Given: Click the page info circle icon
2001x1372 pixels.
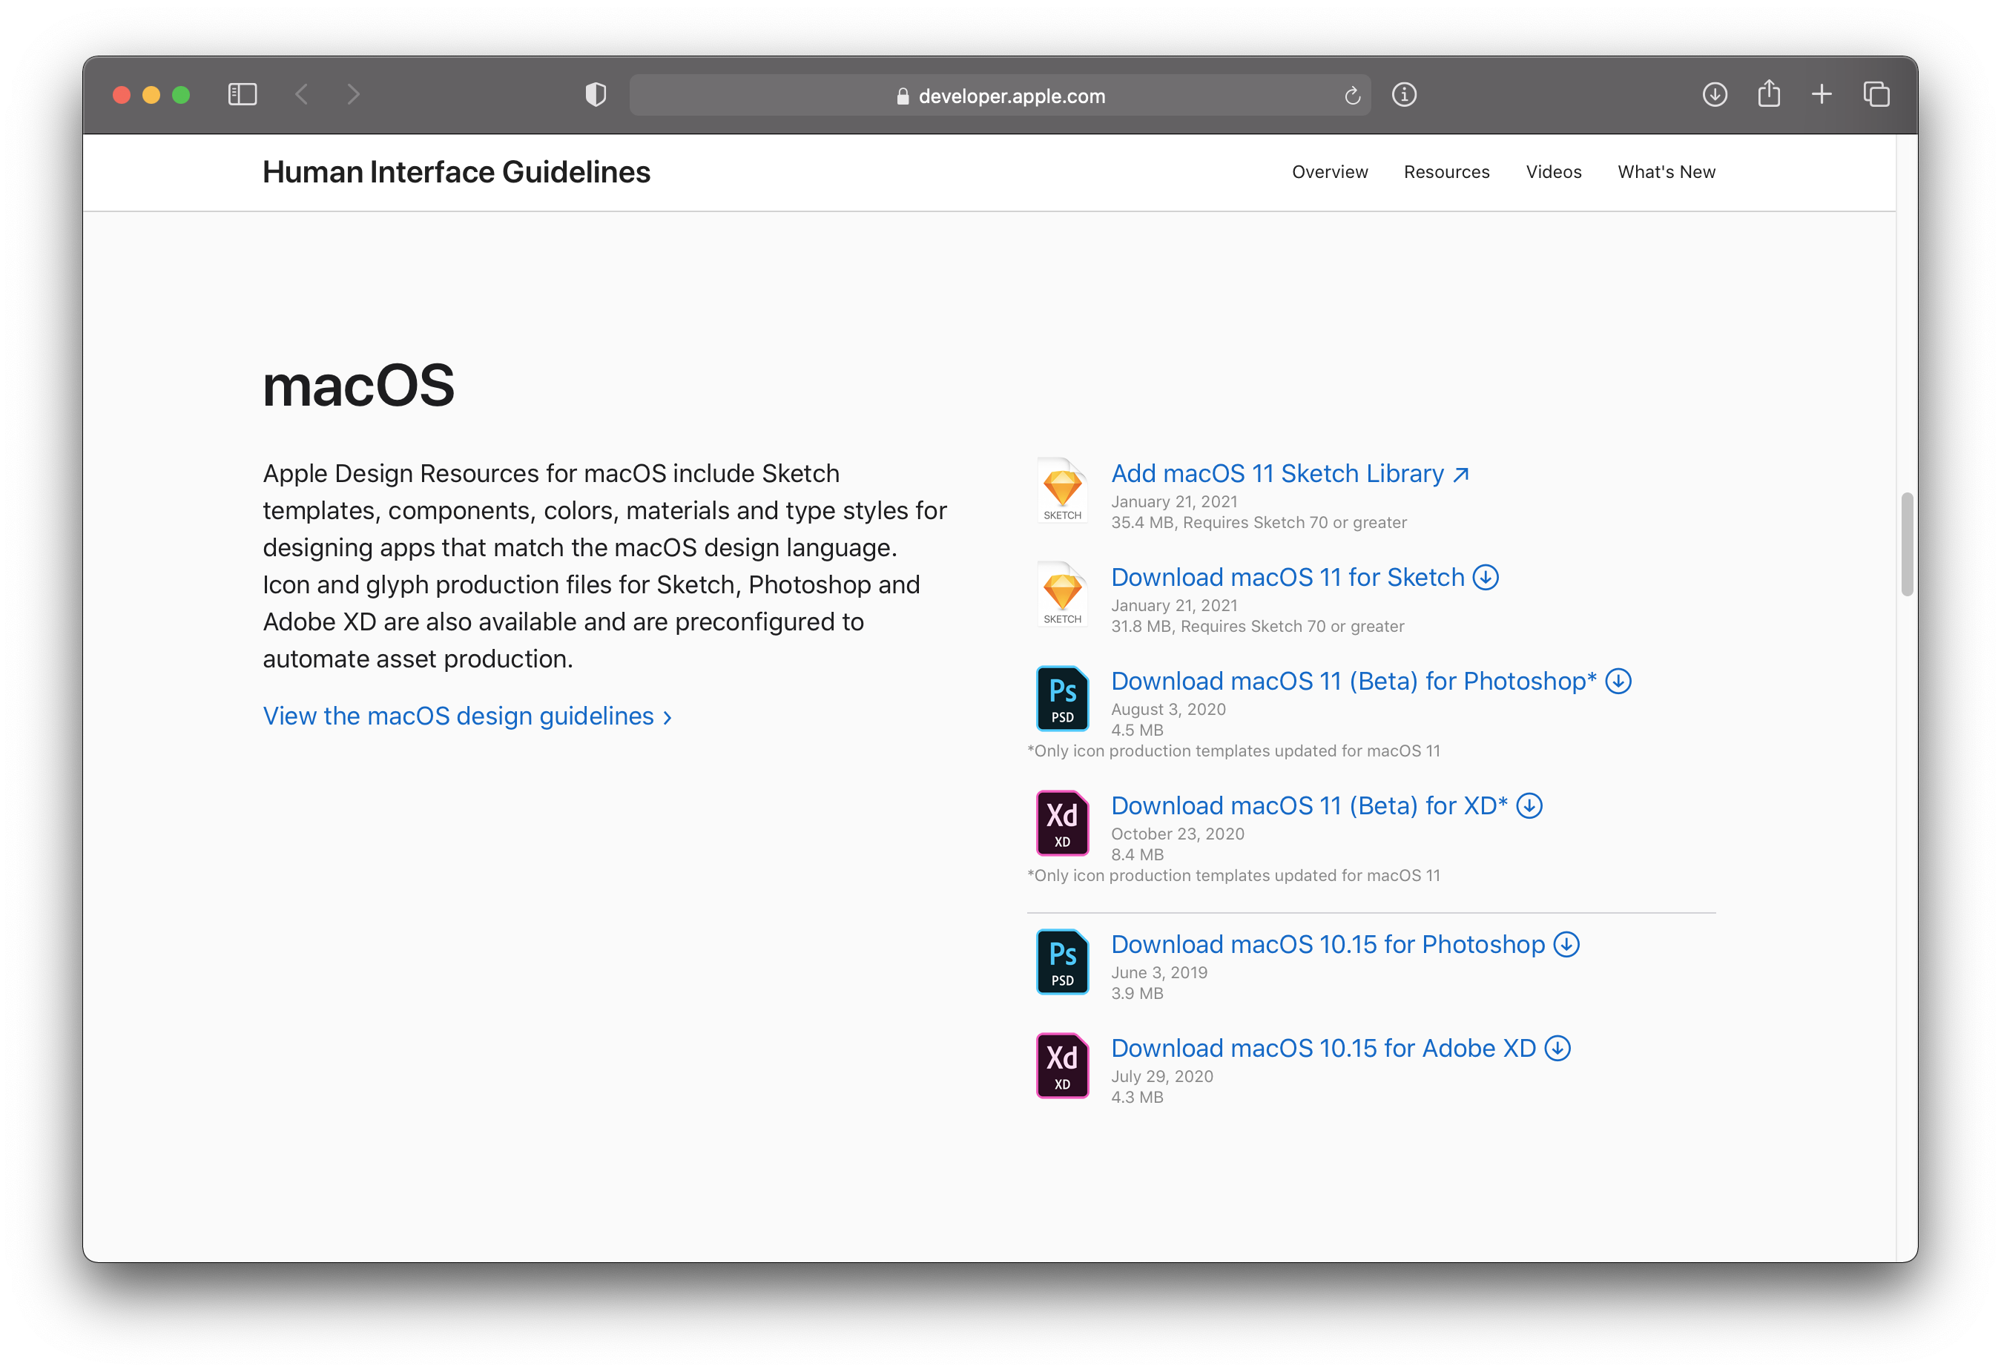Looking at the screenshot, I should 1404,95.
